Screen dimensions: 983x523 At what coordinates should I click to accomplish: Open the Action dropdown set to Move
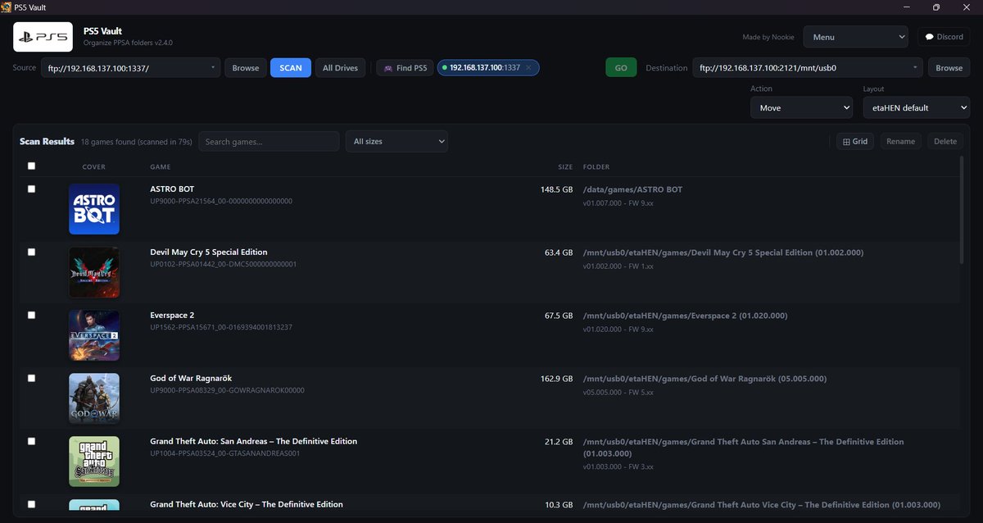click(801, 107)
